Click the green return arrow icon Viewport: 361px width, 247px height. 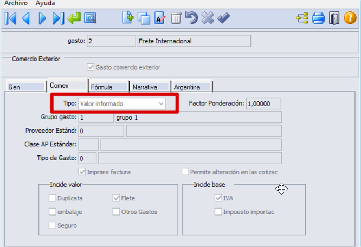click(74, 18)
